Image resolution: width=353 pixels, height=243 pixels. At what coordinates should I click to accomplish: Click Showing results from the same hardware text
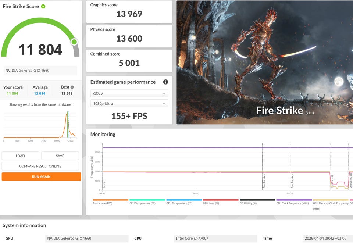click(40, 104)
